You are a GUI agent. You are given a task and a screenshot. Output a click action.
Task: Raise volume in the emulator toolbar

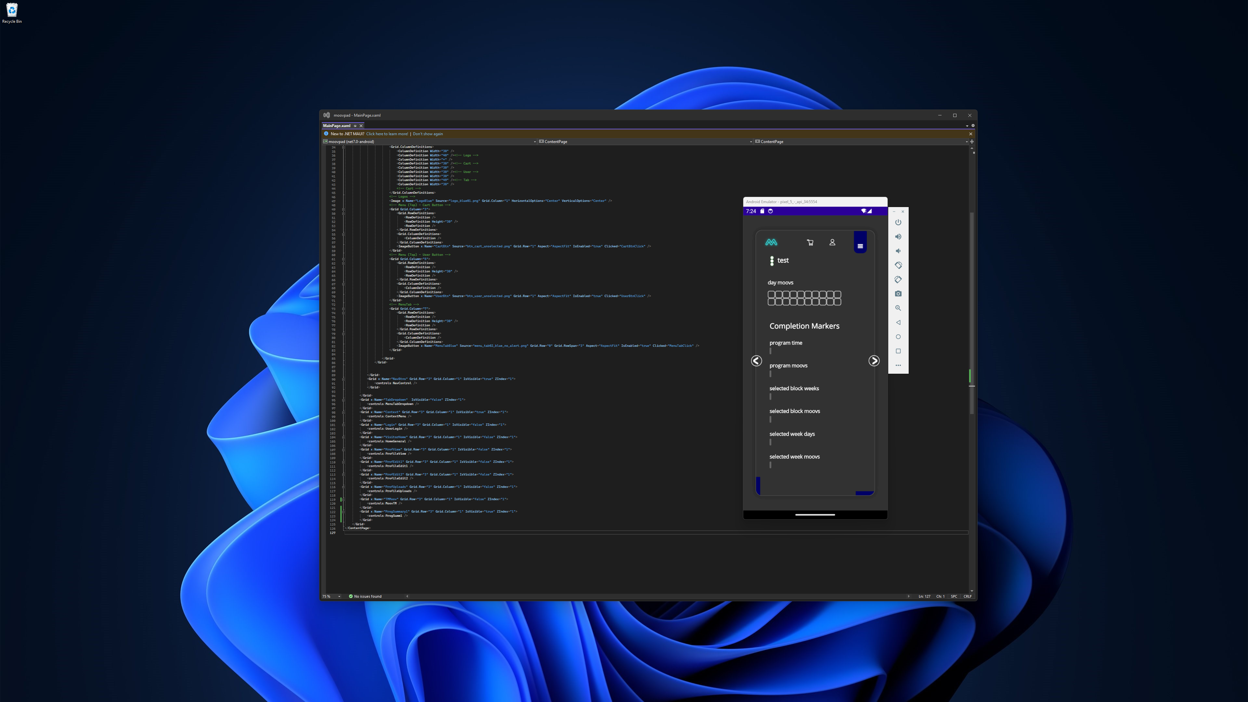[x=898, y=236]
